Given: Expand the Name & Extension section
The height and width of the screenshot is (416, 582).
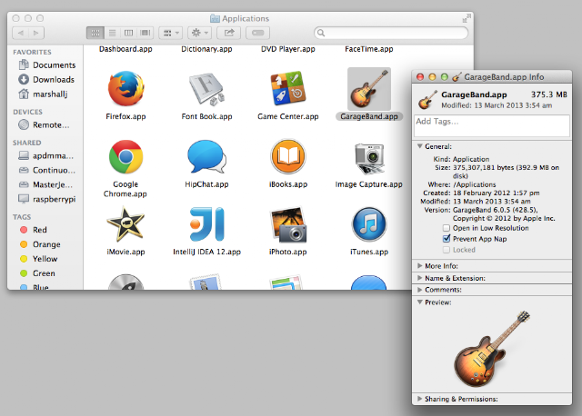Looking at the screenshot, I should (x=420, y=278).
